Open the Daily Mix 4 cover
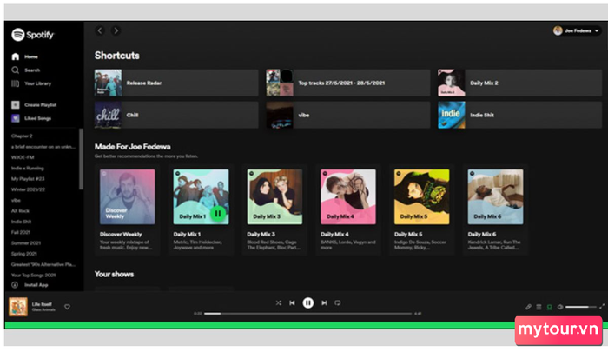 tap(348, 196)
